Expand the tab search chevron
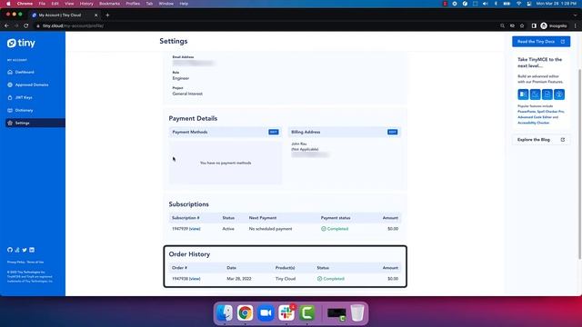The height and width of the screenshot is (327, 582). (x=576, y=15)
